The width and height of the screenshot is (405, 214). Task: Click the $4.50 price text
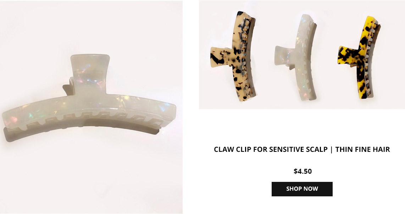[x=303, y=171]
